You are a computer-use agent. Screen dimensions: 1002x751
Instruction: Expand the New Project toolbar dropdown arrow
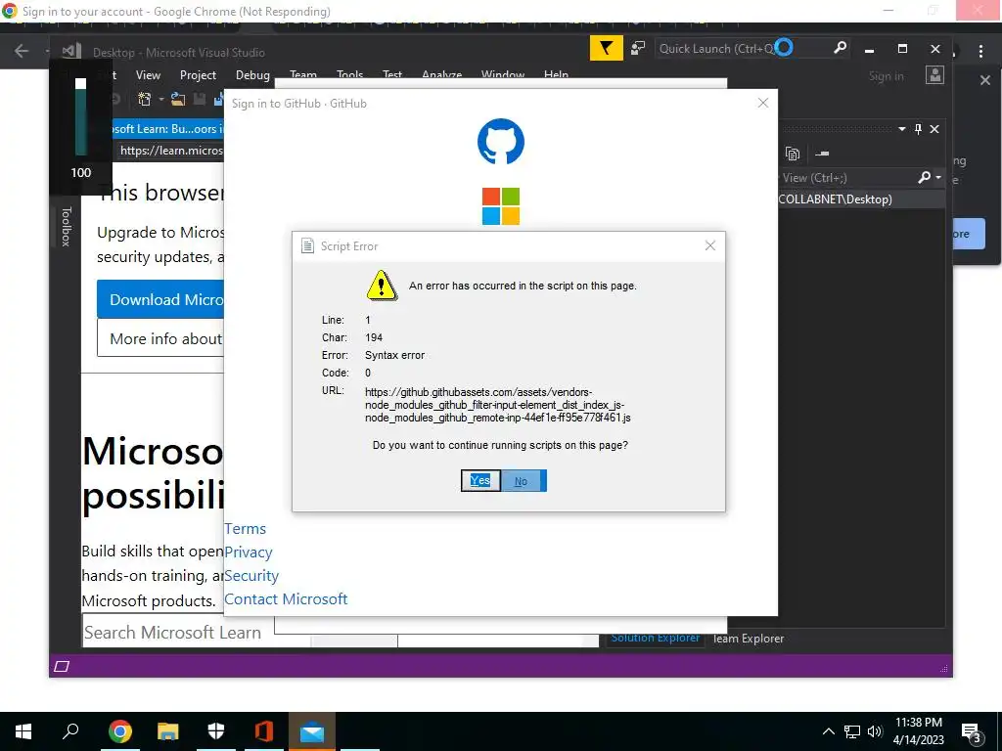[x=161, y=99]
